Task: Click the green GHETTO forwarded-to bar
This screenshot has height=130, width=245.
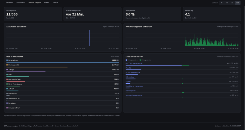Action: [x=186, y=65]
